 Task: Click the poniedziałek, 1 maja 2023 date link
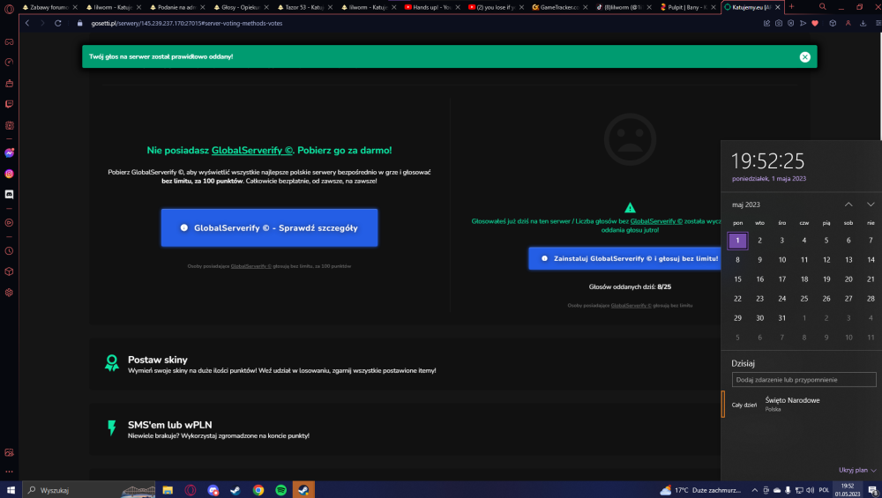click(769, 179)
